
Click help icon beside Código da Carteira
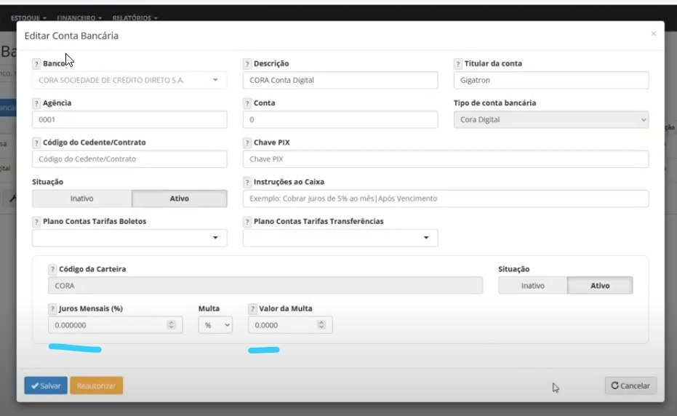pos(52,269)
